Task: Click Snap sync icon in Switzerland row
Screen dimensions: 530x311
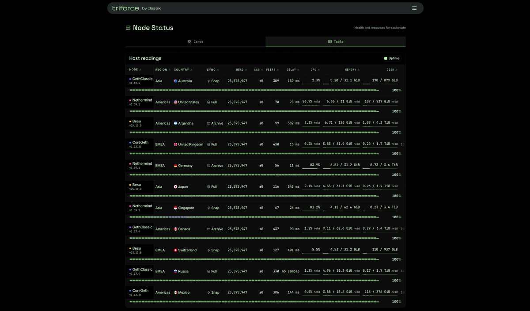Action: tap(208, 250)
